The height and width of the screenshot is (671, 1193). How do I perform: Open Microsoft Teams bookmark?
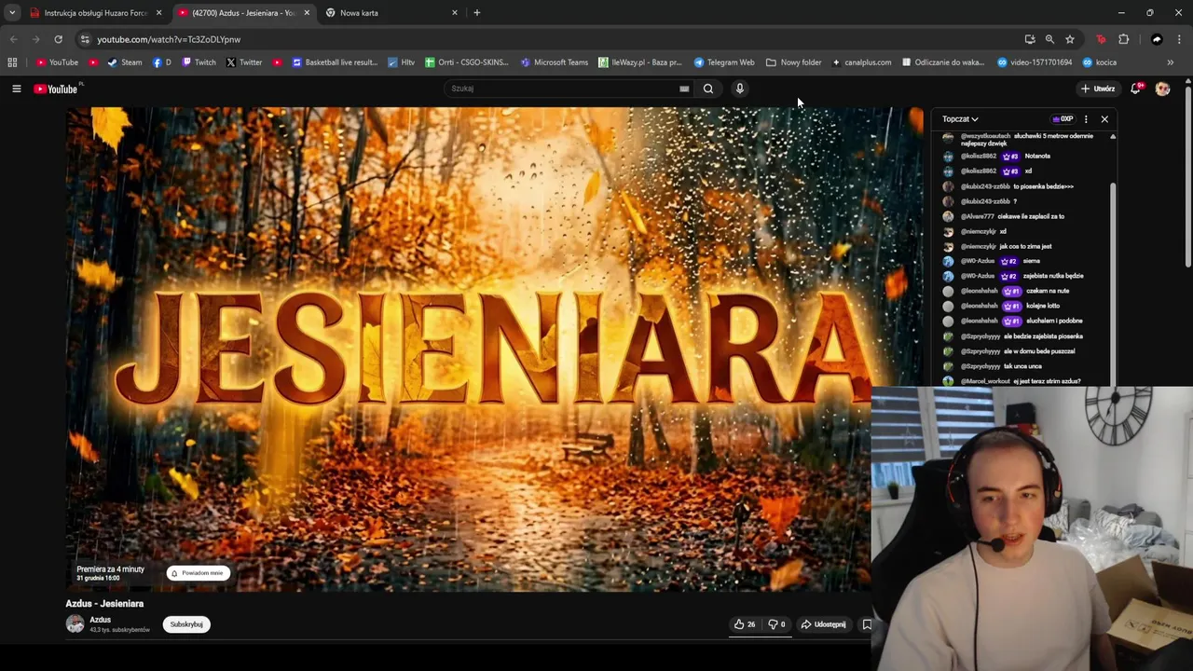(x=554, y=62)
